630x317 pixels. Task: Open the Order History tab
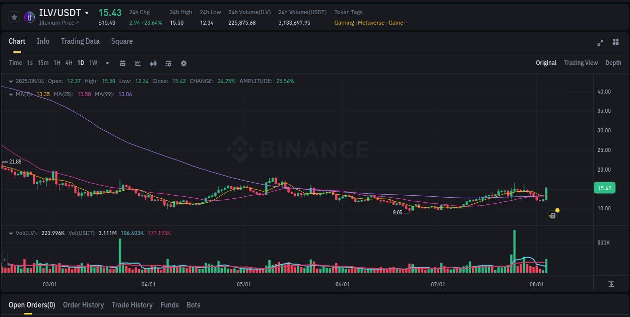83,305
